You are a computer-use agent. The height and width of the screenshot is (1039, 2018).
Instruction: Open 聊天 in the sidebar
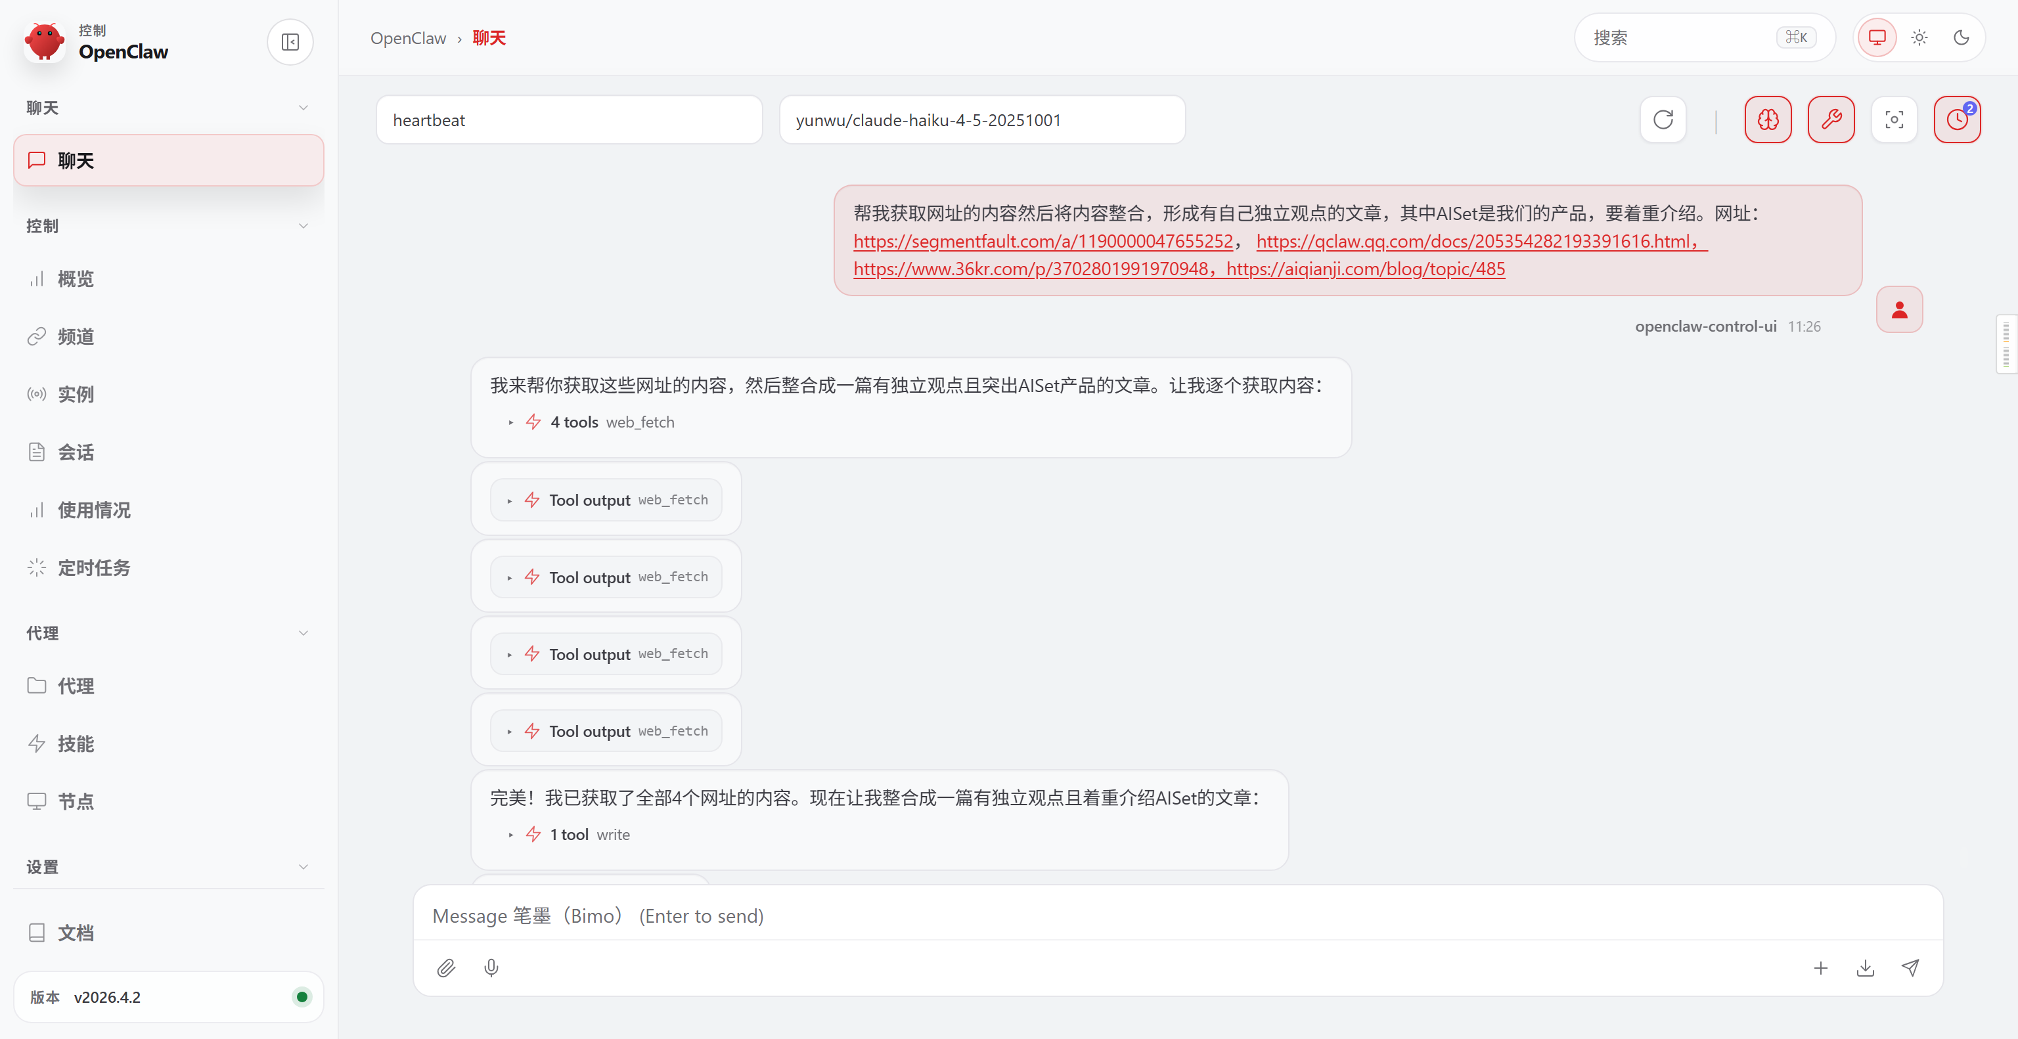pos(168,160)
